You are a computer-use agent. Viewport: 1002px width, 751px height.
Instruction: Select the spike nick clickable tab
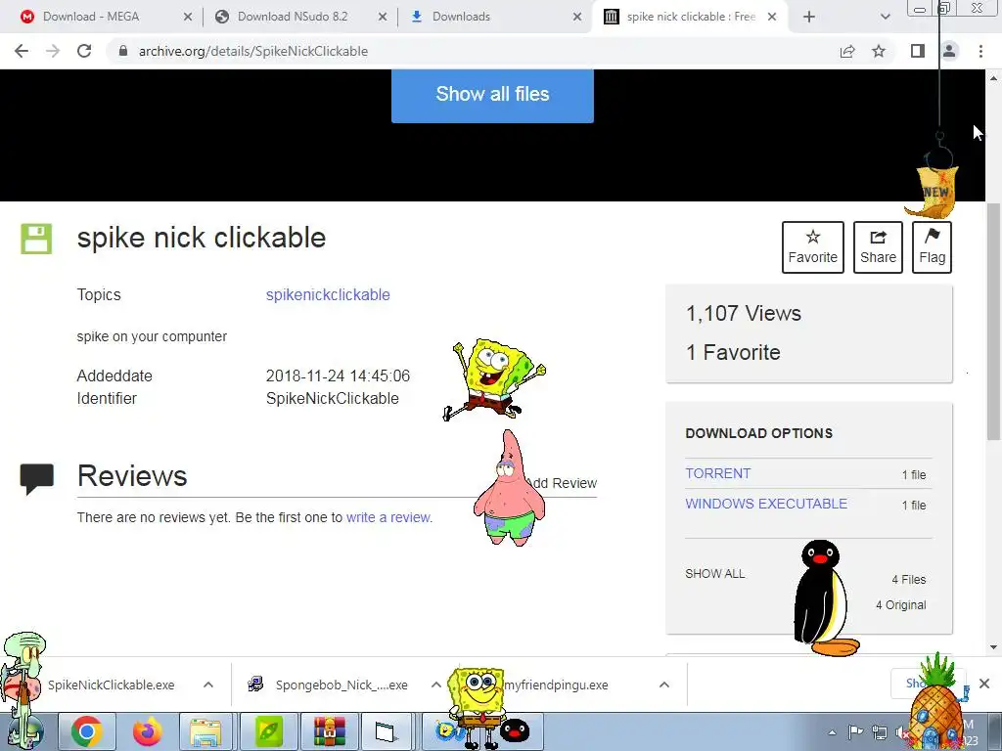pyautogui.click(x=690, y=17)
